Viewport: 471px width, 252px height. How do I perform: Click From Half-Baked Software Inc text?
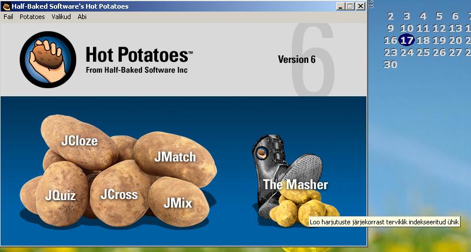tap(136, 70)
